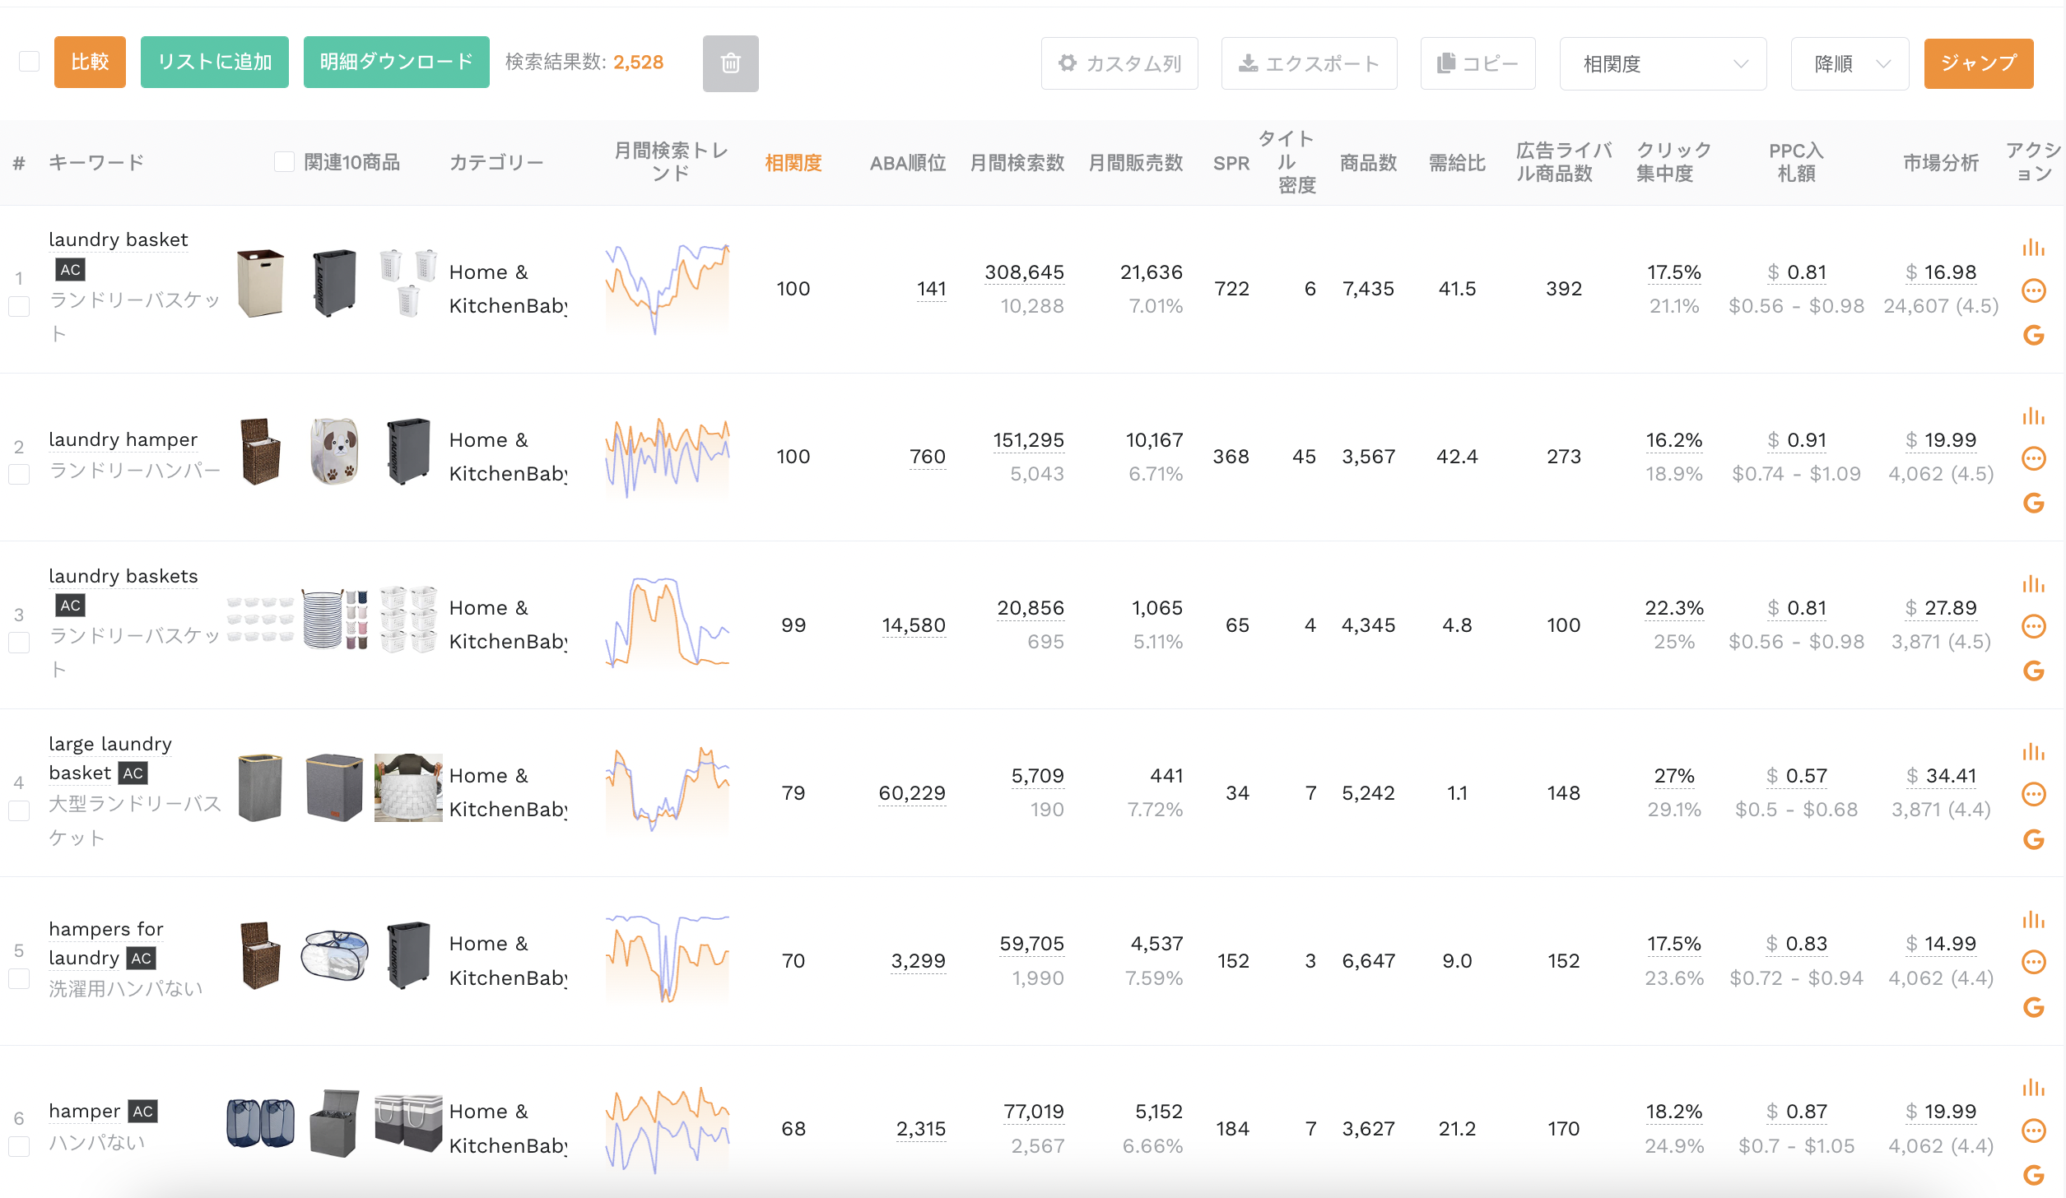Expand the 相関度 sort field dropdown
The width and height of the screenshot is (2066, 1198).
pos(1663,63)
